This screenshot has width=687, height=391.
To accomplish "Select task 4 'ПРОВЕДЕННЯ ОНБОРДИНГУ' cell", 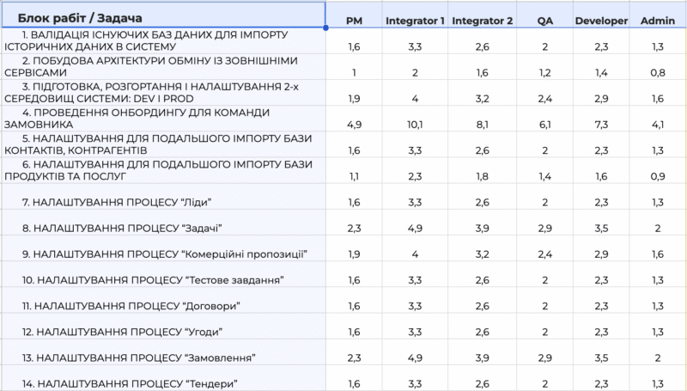I will [163, 119].
